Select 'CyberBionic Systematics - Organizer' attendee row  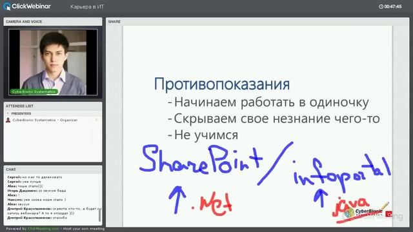tap(53, 120)
